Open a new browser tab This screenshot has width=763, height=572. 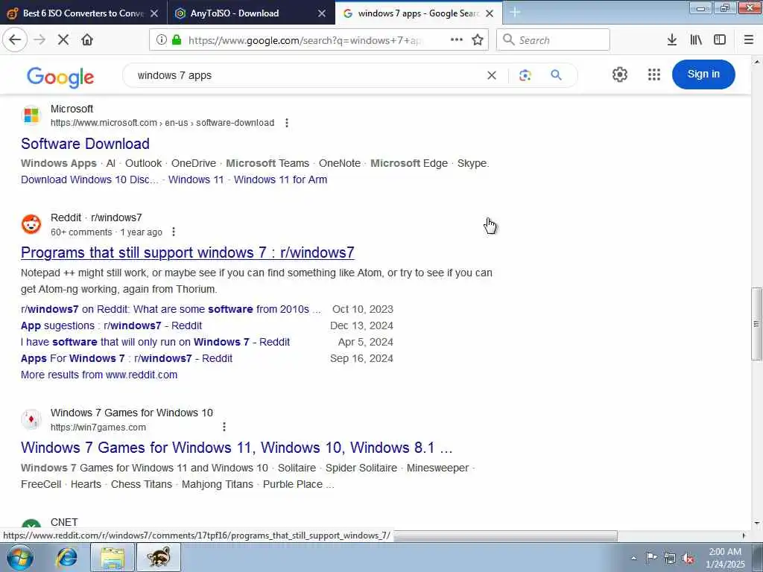click(515, 13)
